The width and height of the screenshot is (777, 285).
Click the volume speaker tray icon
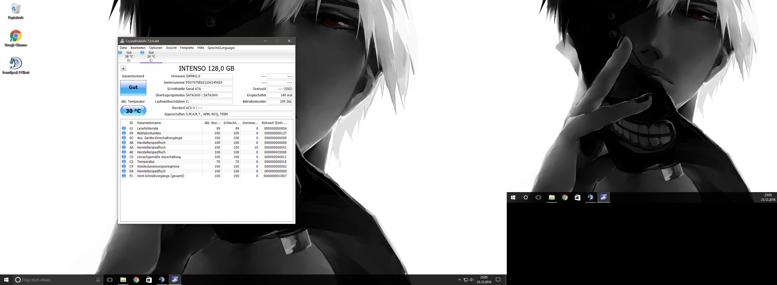[472, 280]
